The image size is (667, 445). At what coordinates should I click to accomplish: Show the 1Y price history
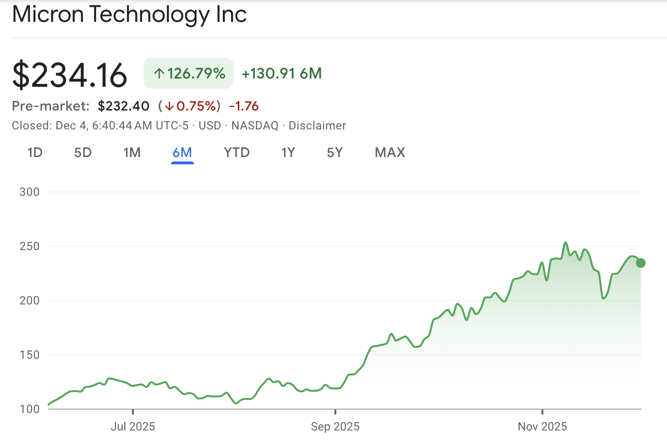click(x=288, y=152)
